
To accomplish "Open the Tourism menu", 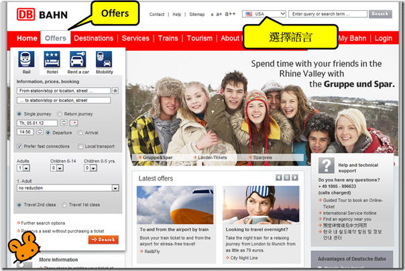I will click(199, 38).
